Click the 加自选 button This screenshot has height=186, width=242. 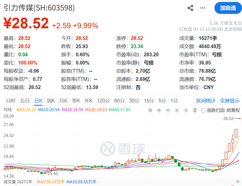click(x=227, y=8)
